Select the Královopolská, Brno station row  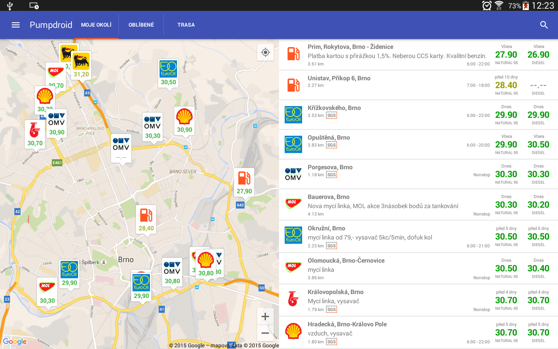418,300
